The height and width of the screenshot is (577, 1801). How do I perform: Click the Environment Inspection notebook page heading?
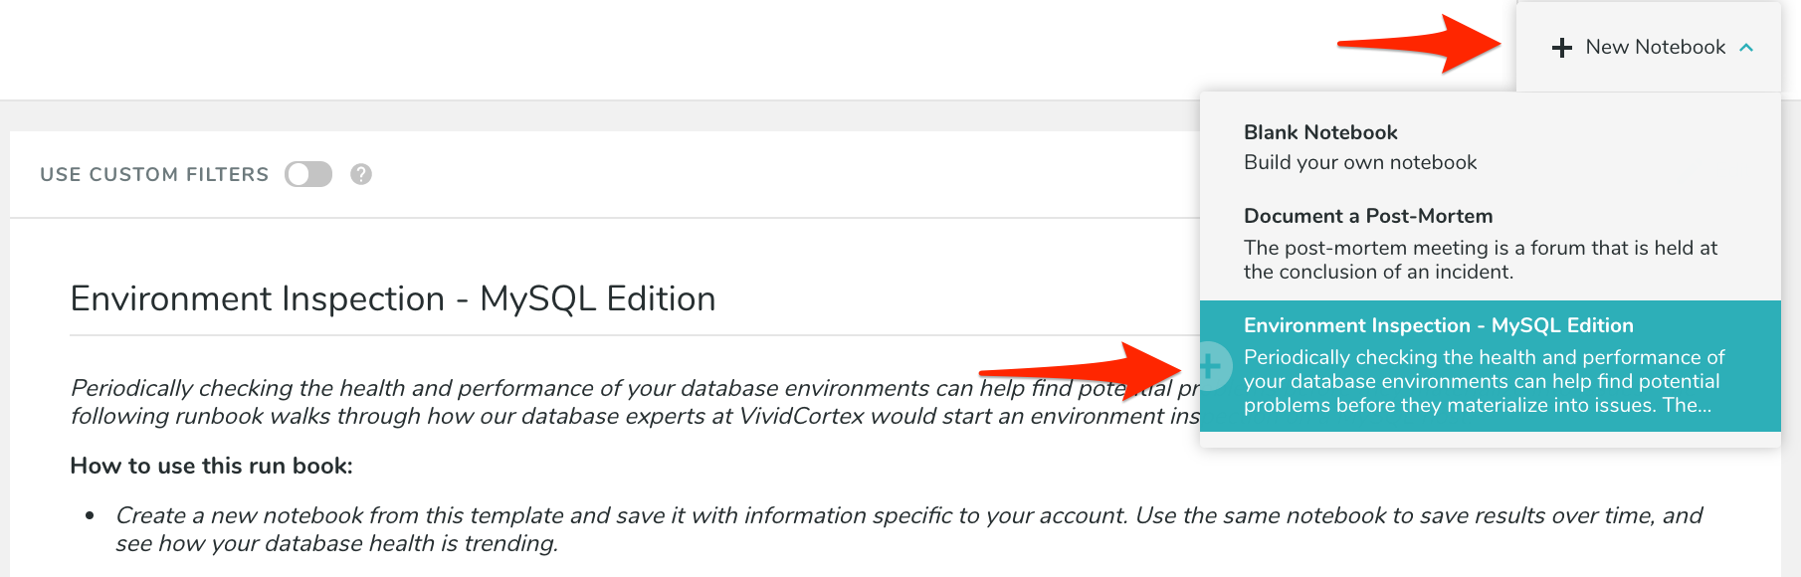pos(393,298)
